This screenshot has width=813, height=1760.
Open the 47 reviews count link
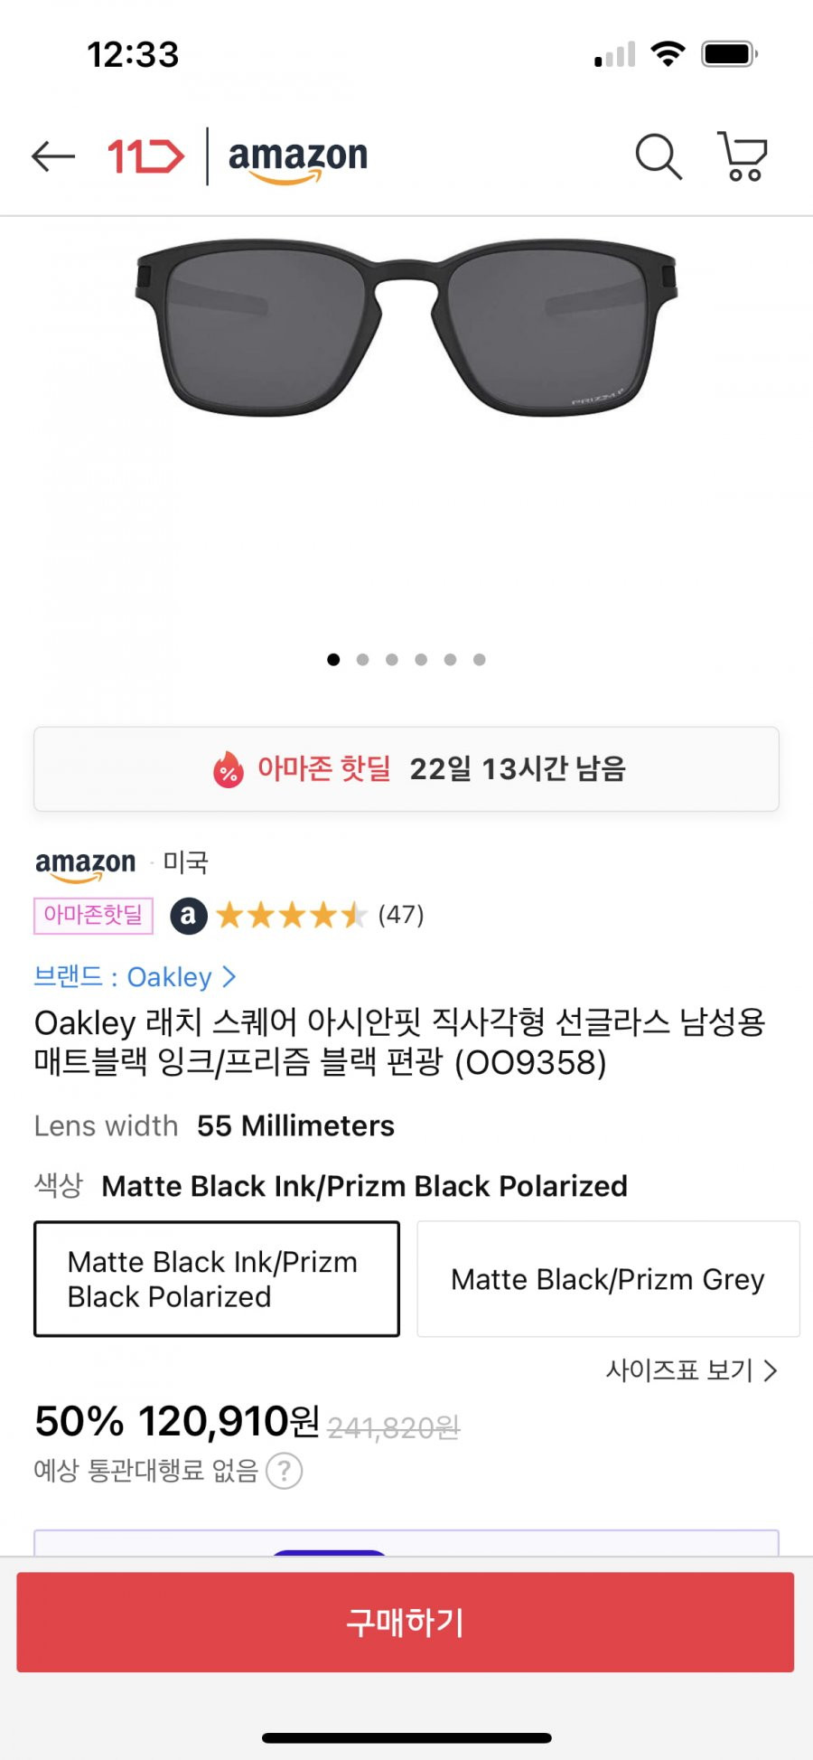(x=401, y=915)
